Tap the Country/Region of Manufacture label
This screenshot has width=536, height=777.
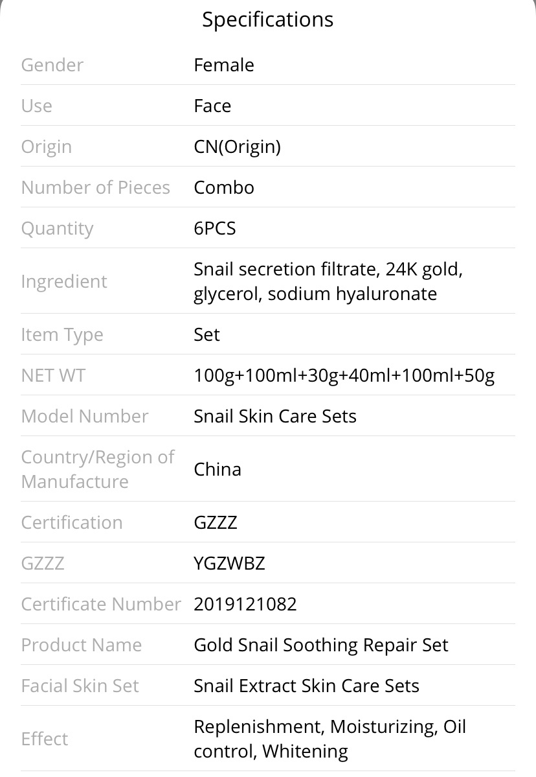tap(98, 469)
